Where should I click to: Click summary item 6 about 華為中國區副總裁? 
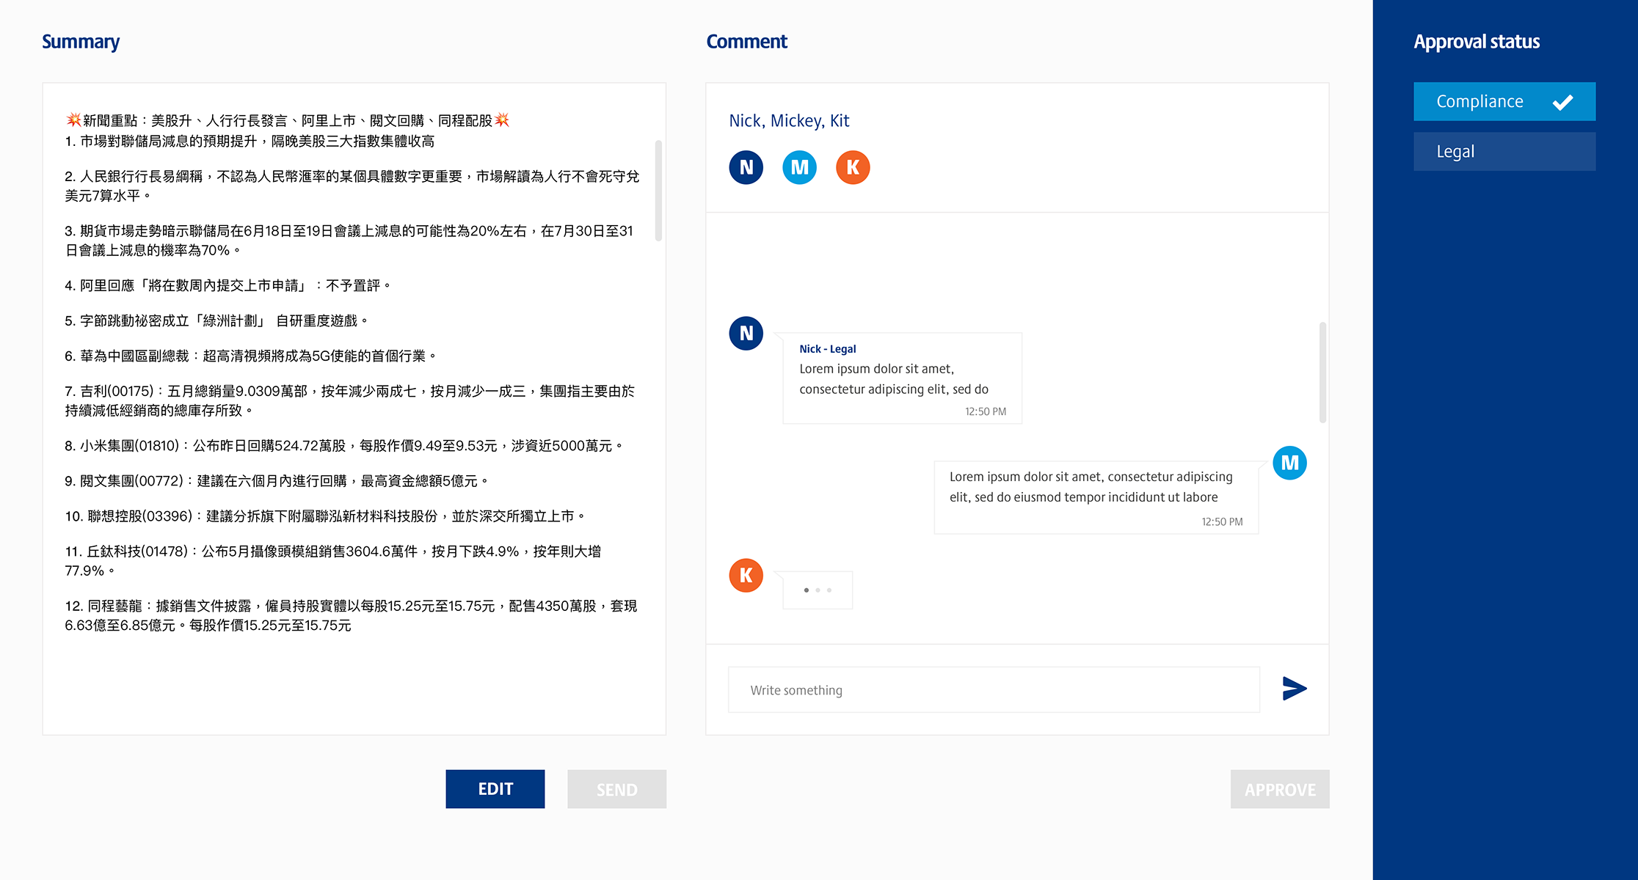click(251, 356)
